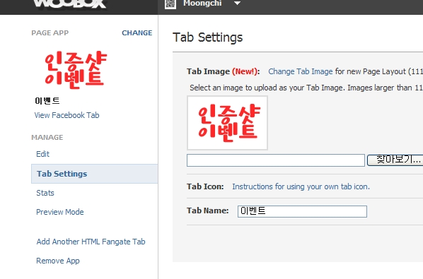Click the file path upload field
Viewport: 423px width, 279px height.
(x=276, y=160)
